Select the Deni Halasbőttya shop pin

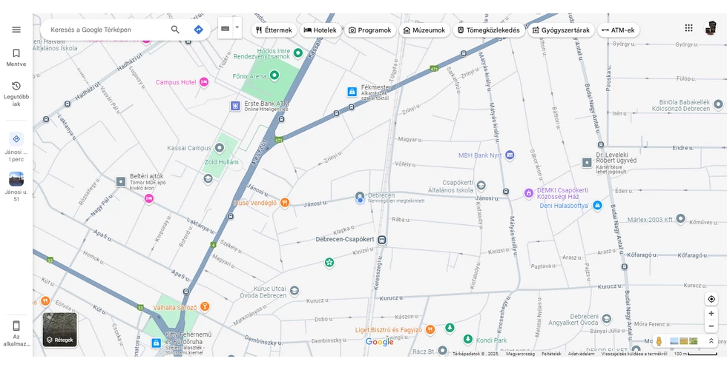(598, 205)
